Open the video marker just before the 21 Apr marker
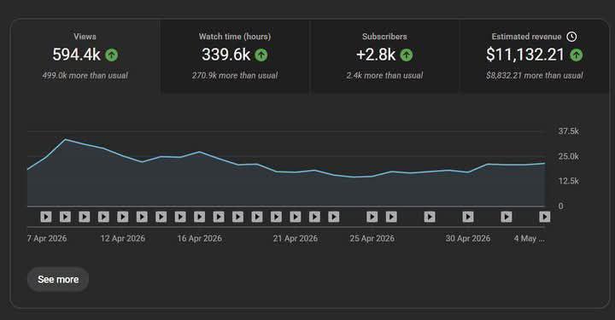 click(276, 217)
